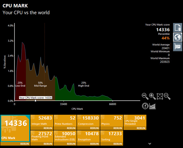
Task: Click the hardware card icon
Action: [x=178, y=47]
